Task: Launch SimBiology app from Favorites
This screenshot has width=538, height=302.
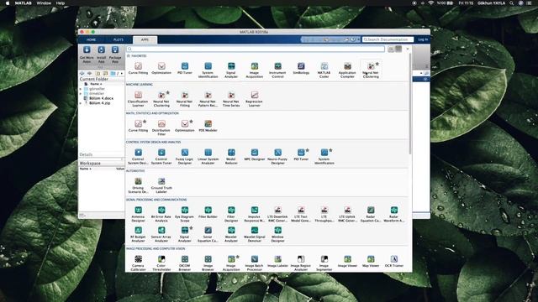Action: [x=301, y=69]
